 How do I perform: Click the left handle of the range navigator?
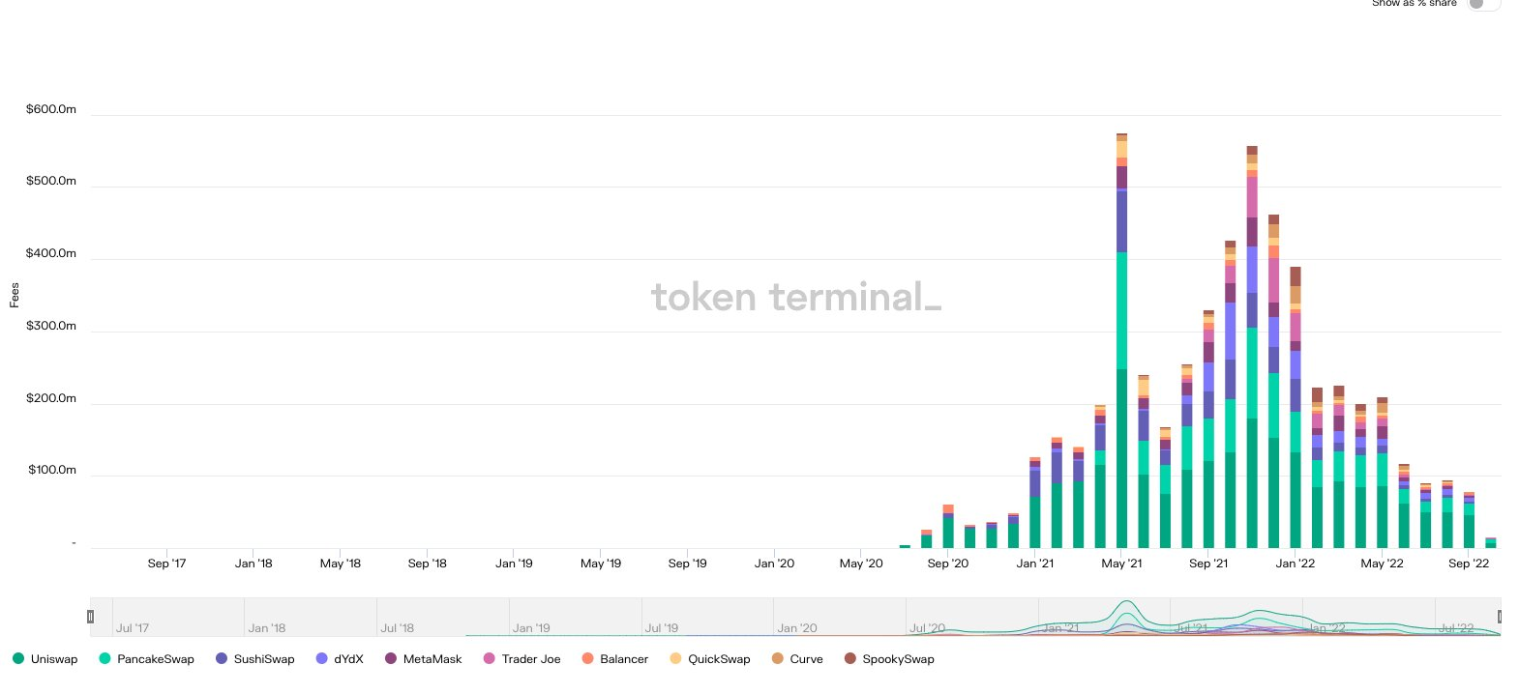coord(91,617)
